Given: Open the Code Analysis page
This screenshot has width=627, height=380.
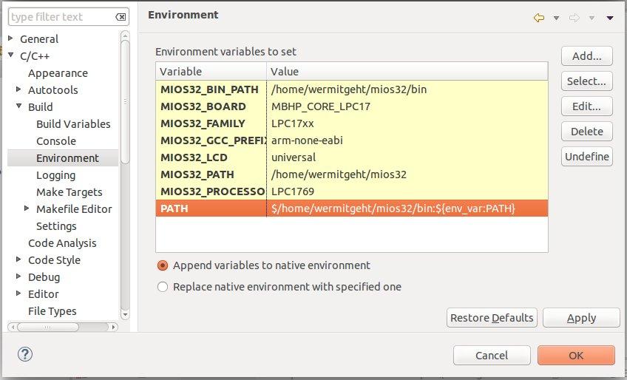Looking at the screenshot, I should point(62,243).
